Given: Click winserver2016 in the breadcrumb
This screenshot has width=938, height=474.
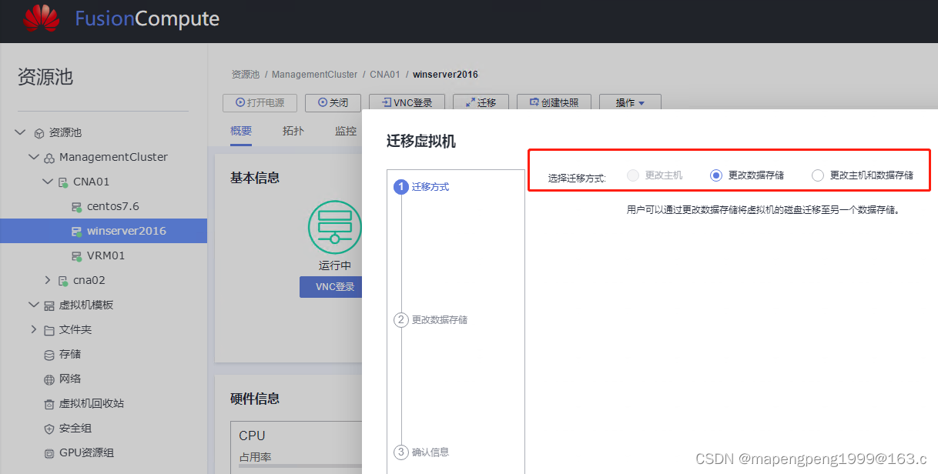Looking at the screenshot, I should click(x=445, y=75).
